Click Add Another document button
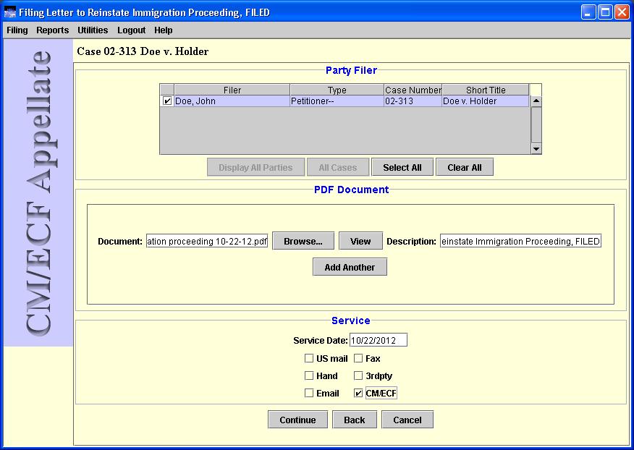The width and height of the screenshot is (634, 450). click(350, 267)
